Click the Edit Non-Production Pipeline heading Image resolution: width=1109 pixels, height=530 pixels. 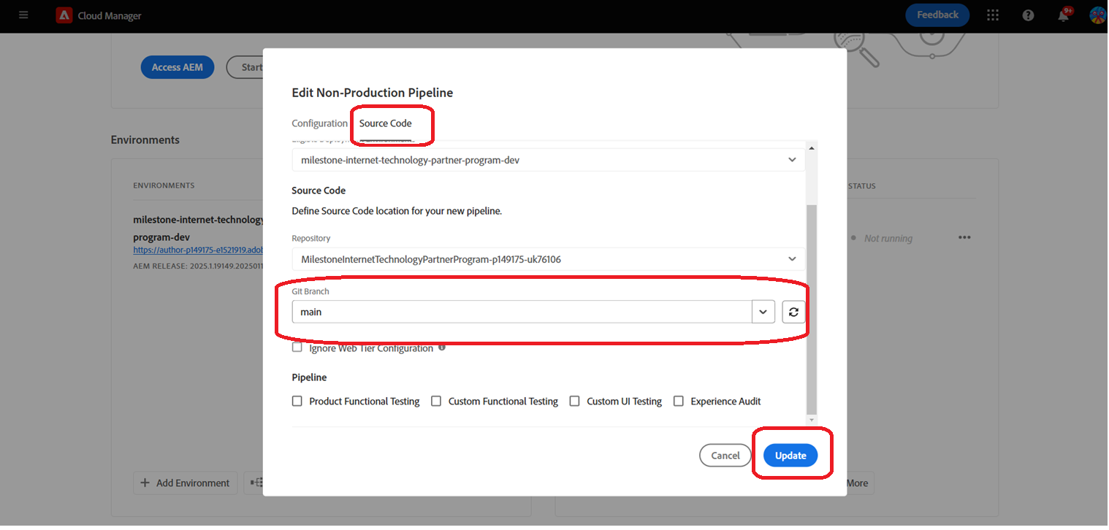373,93
